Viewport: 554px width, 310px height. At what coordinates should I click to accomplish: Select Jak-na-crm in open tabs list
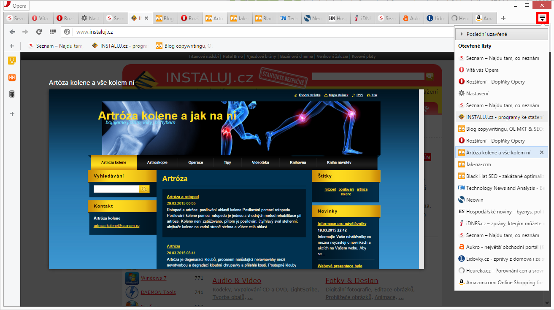[x=501, y=164]
